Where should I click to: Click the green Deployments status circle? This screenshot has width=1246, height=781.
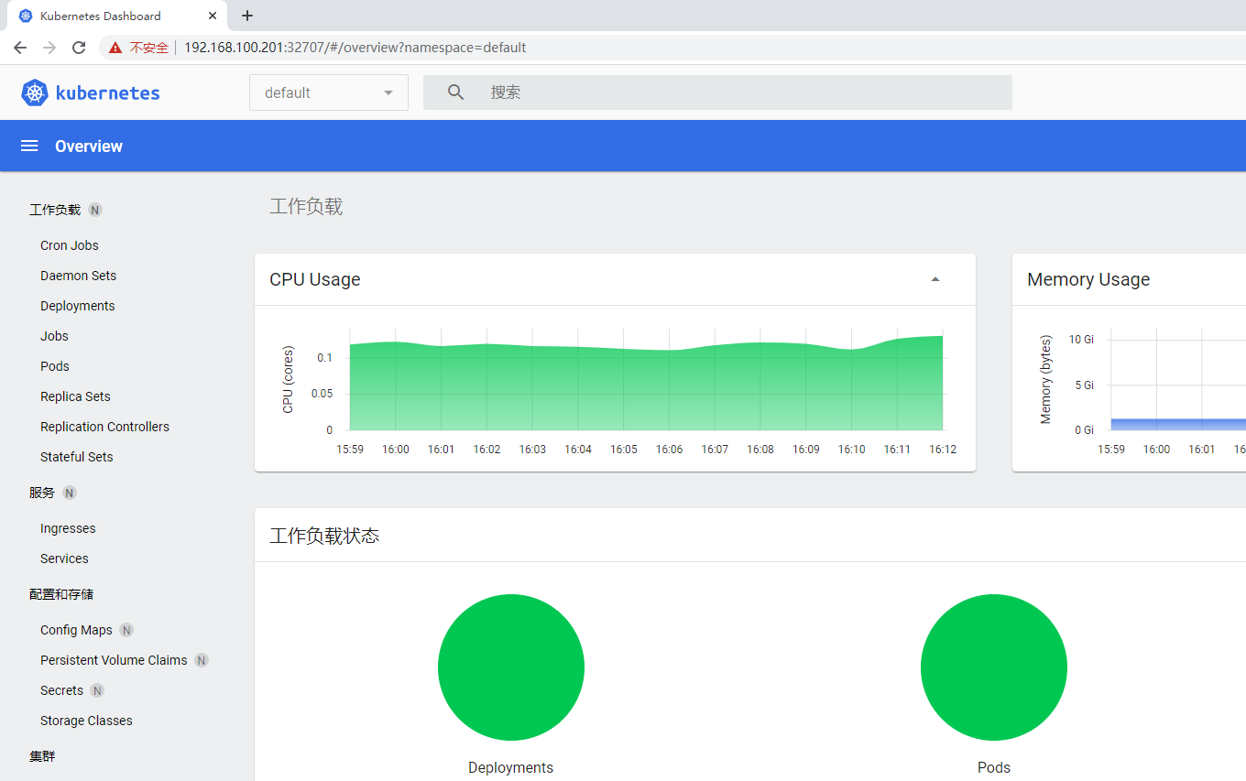pyautogui.click(x=511, y=667)
